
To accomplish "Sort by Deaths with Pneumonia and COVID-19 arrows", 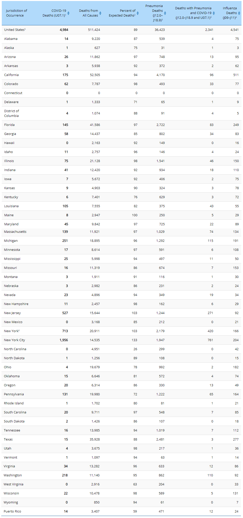I will 214,13.
